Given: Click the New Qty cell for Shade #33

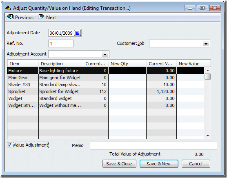Looking at the screenshot, I should [127, 85].
